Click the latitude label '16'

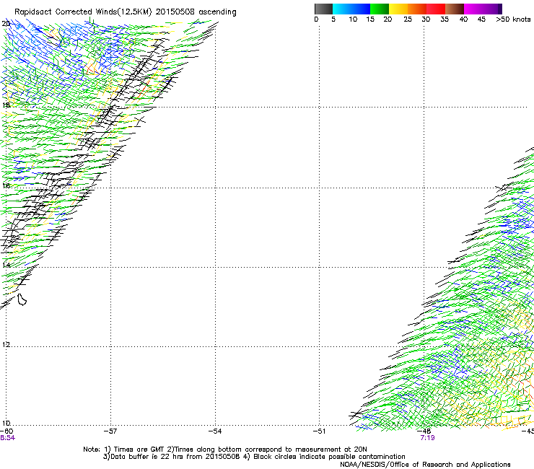[x=6, y=185]
